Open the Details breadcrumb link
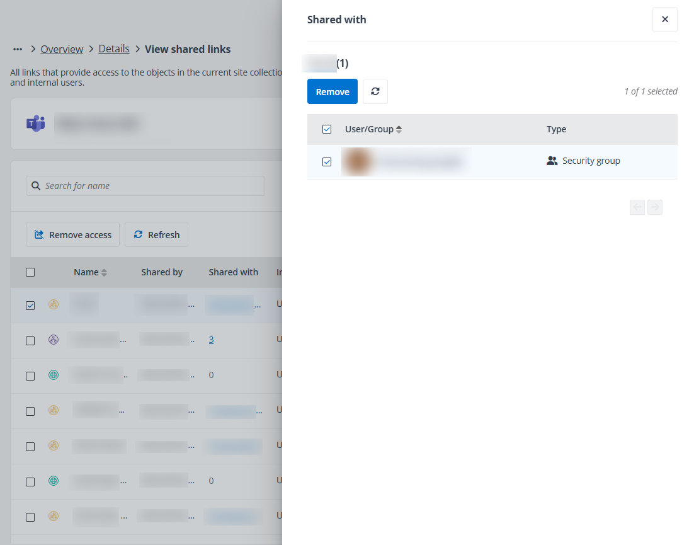Image resolution: width=694 pixels, height=545 pixels. click(114, 49)
